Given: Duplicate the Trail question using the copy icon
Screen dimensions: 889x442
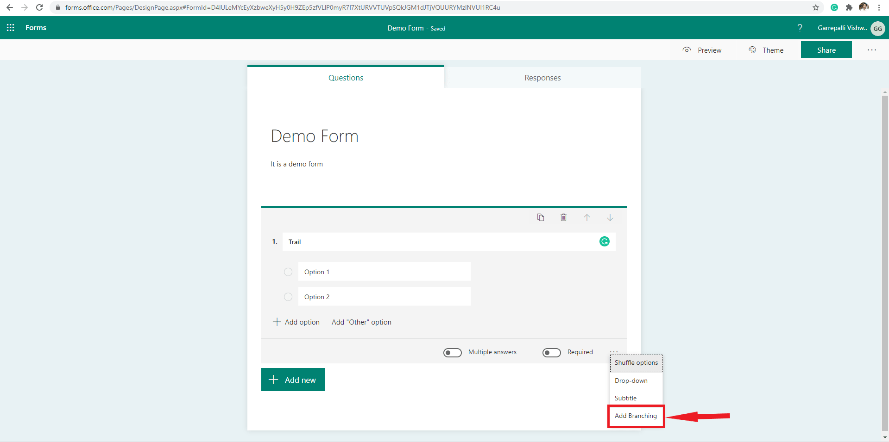Looking at the screenshot, I should 541,217.
